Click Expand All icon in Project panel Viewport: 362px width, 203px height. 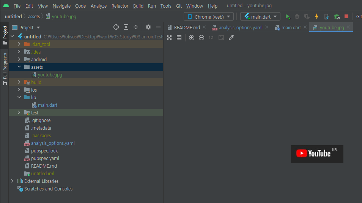click(x=126, y=27)
